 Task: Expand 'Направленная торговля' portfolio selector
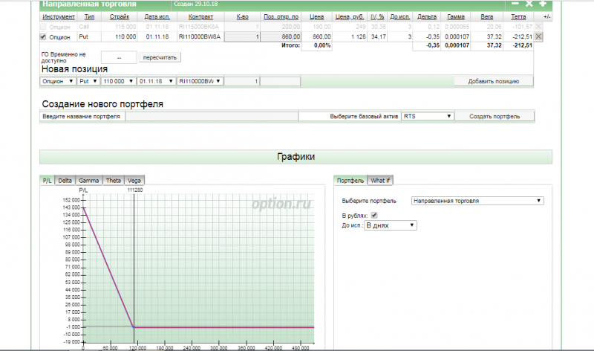tap(477, 201)
